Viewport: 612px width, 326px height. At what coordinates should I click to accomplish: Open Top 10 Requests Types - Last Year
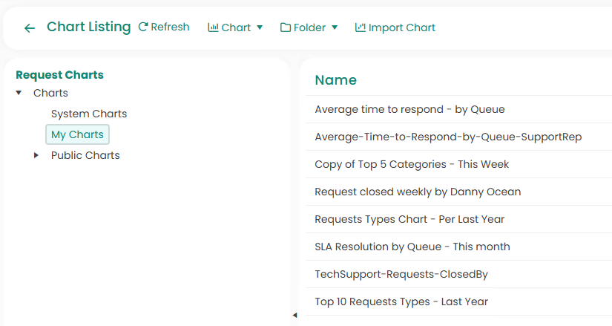coord(401,301)
